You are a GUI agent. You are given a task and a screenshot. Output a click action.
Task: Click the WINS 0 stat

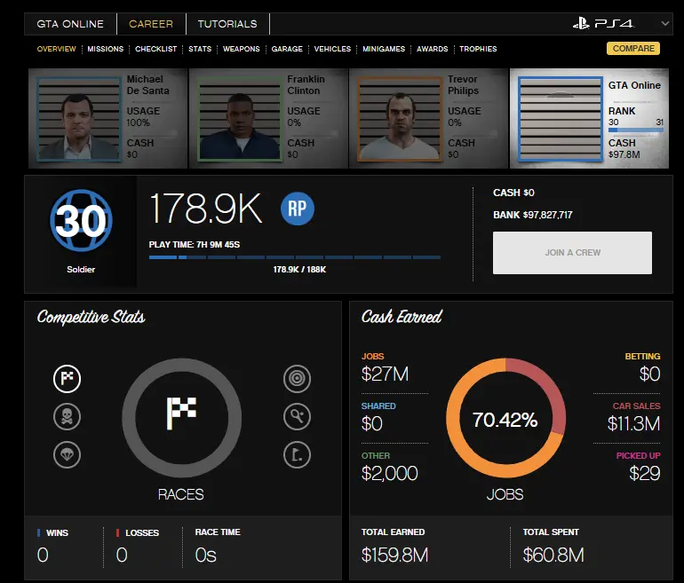coord(52,547)
